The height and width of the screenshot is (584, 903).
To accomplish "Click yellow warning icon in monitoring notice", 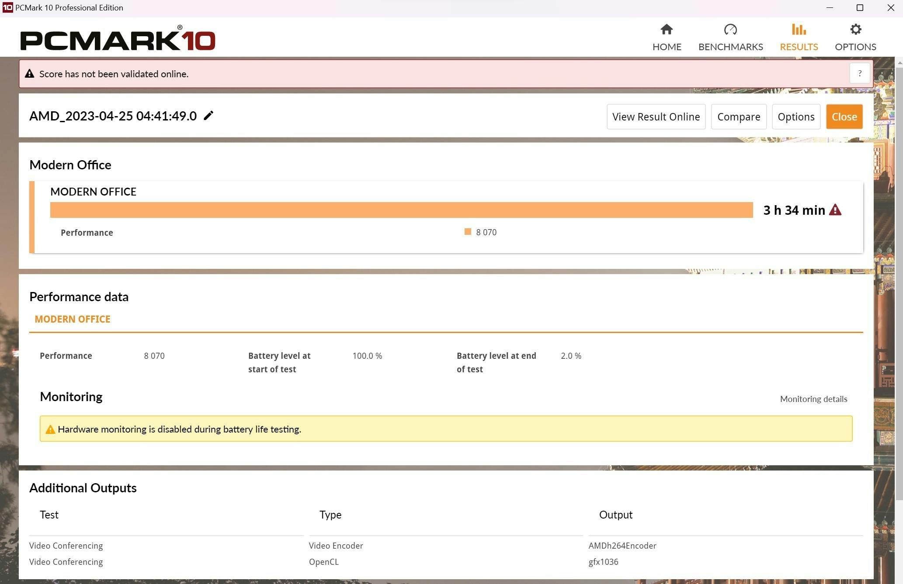I will [50, 429].
